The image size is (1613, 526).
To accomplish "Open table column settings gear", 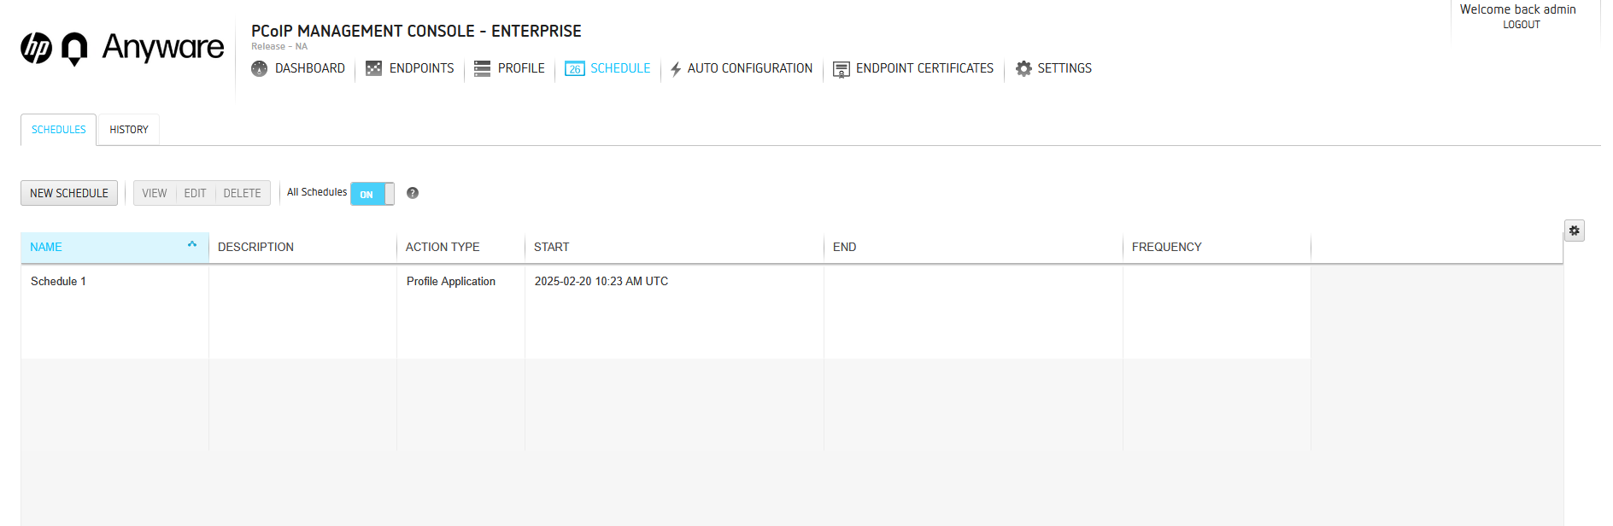I will click(1574, 231).
